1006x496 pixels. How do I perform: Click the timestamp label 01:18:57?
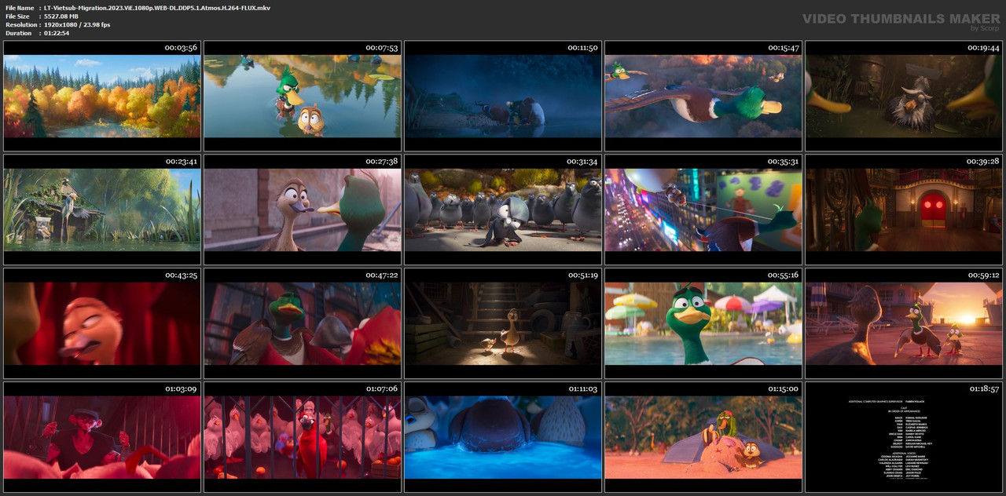(x=983, y=389)
